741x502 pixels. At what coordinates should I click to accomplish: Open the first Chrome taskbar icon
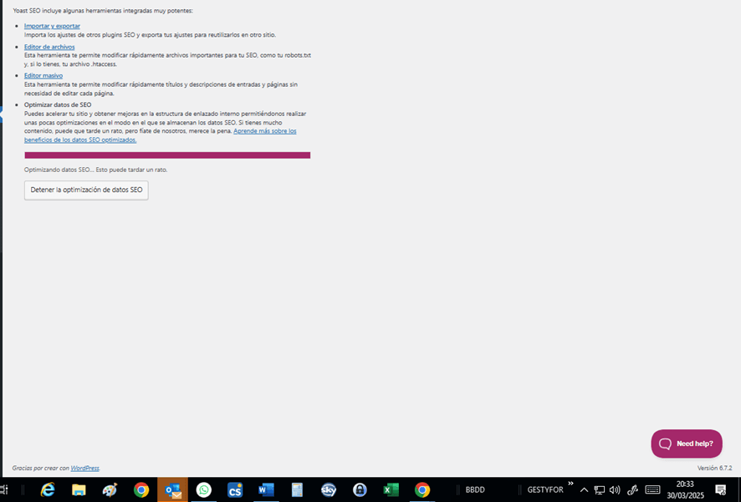141,489
